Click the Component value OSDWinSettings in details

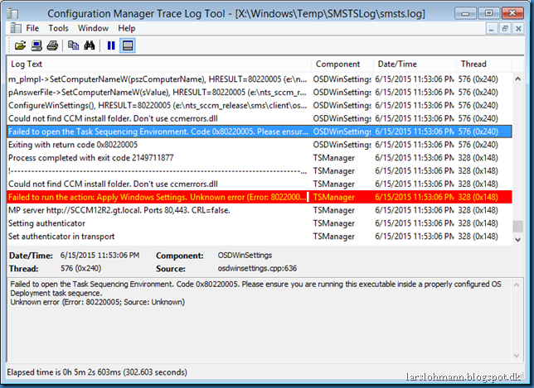(245, 255)
